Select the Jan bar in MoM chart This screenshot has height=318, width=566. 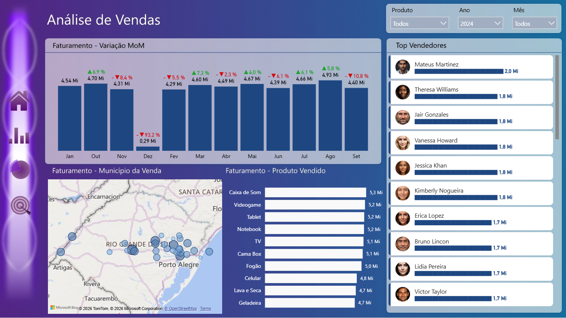(70, 118)
